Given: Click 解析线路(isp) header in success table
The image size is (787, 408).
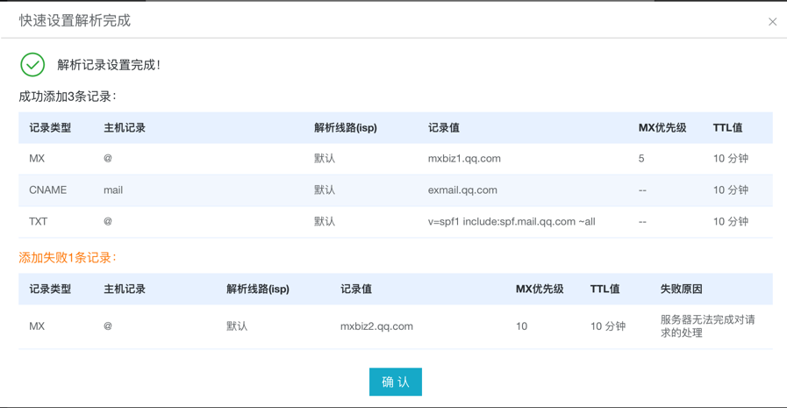Looking at the screenshot, I should pos(346,128).
